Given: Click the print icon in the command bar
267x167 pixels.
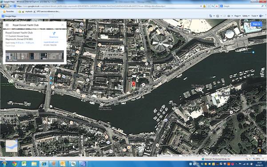Looking at the screenshot, I should tap(229, 16).
